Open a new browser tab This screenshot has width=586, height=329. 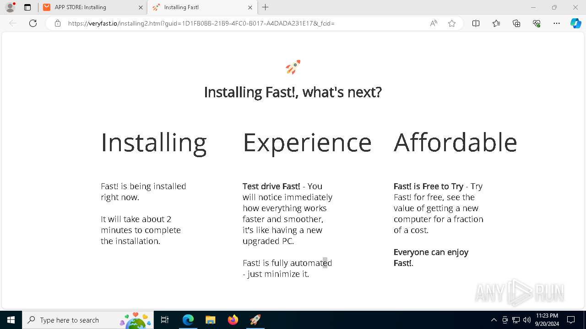[x=266, y=7]
